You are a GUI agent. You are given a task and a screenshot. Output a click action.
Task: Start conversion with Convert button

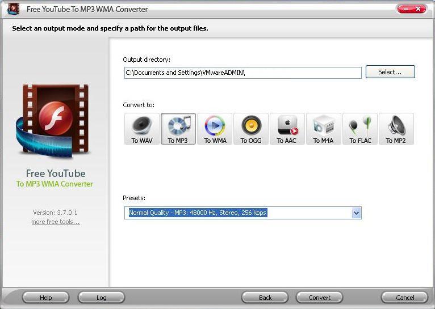click(x=320, y=298)
